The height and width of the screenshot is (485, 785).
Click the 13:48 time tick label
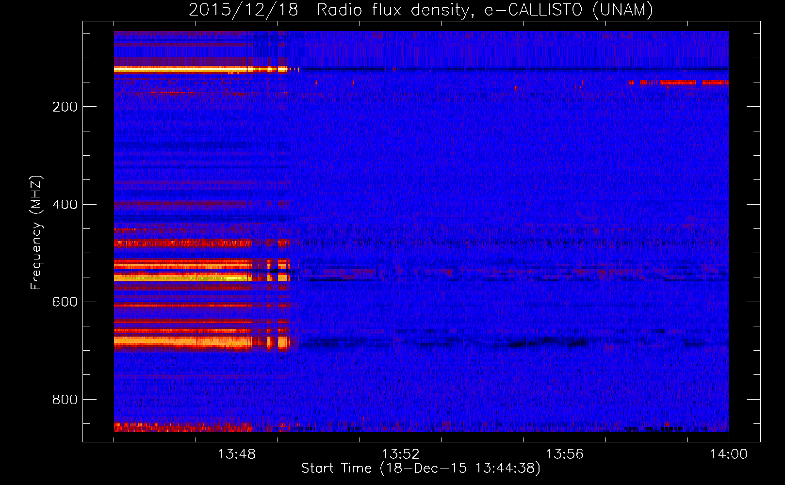coord(237,454)
